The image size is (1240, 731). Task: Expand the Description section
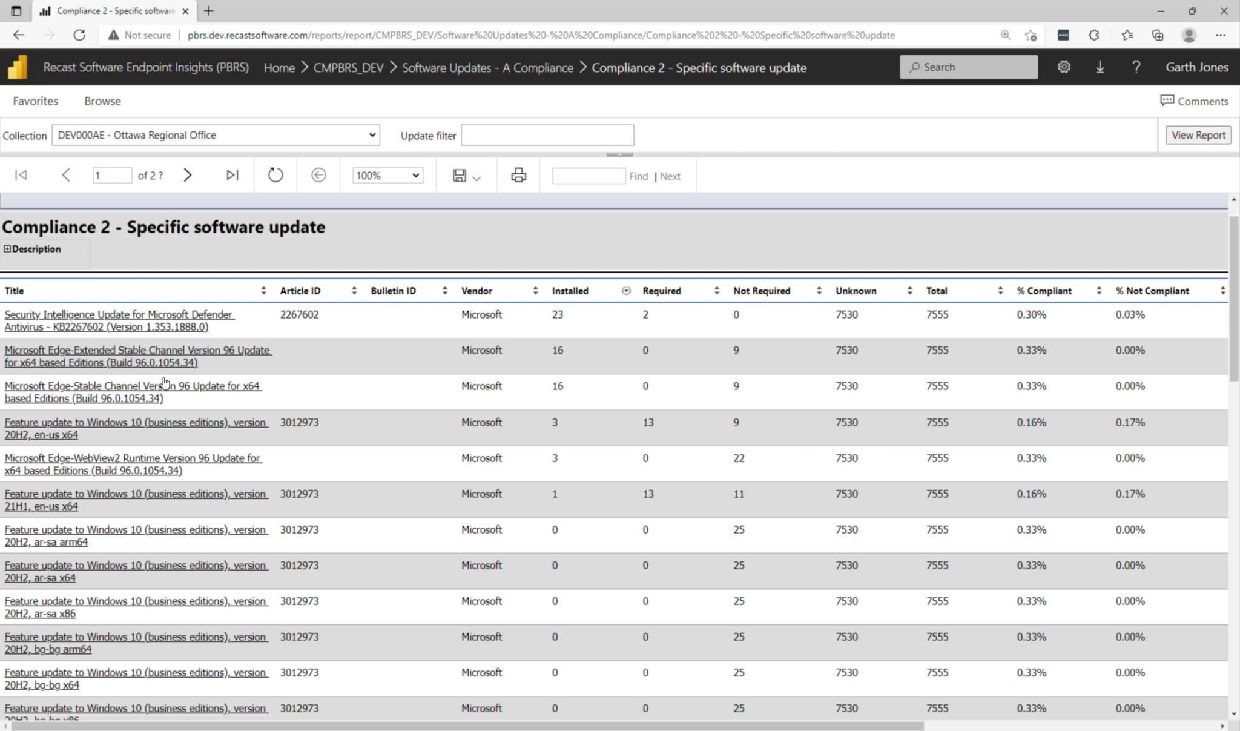click(7, 248)
